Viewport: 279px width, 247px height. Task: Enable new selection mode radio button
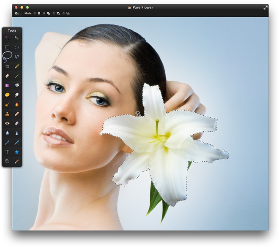coord(35,14)
